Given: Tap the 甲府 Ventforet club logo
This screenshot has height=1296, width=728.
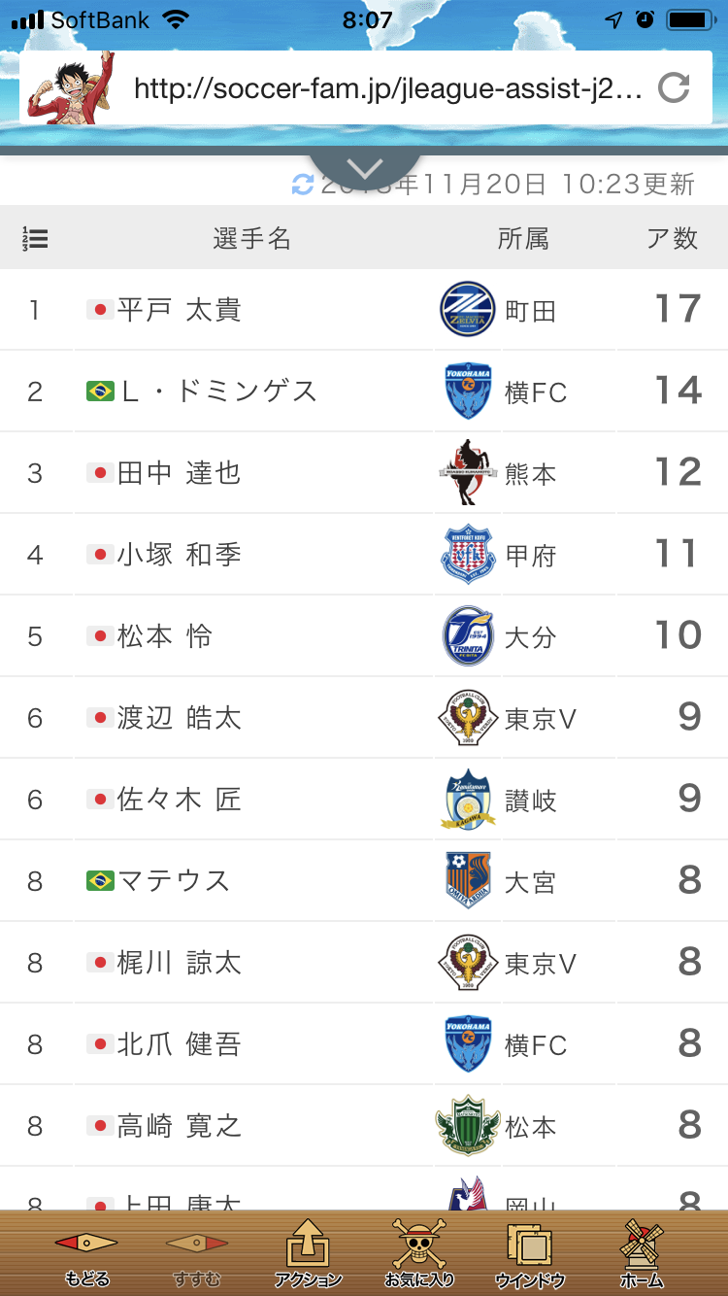Looking at the screenshot, I should coord(468,555).
